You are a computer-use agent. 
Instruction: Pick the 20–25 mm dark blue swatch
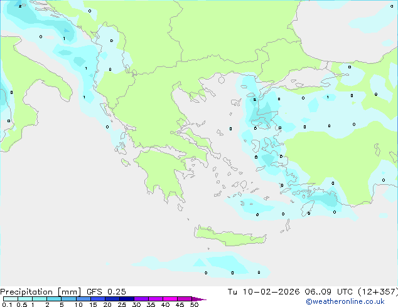(112, 299)
